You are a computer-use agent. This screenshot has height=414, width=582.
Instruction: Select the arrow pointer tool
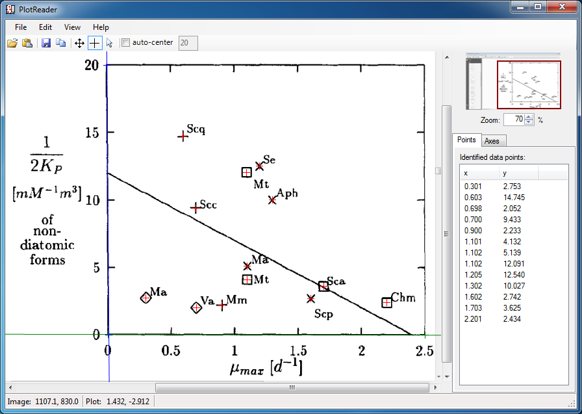109,43
